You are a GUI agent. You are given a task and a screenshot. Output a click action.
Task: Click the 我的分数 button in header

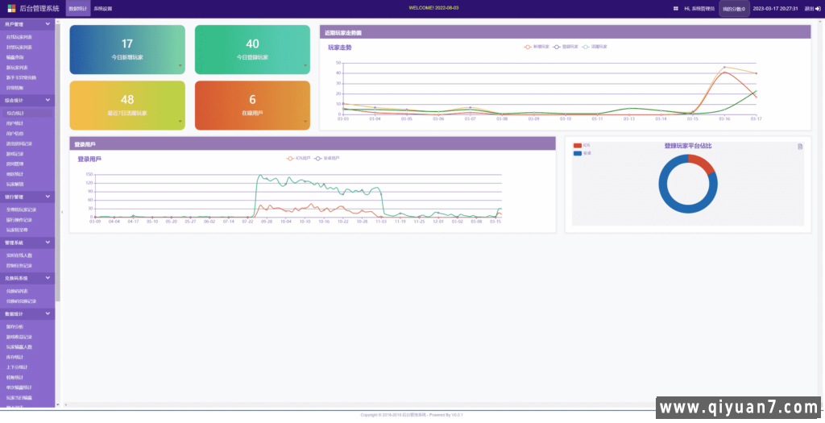tap(733, 9)
